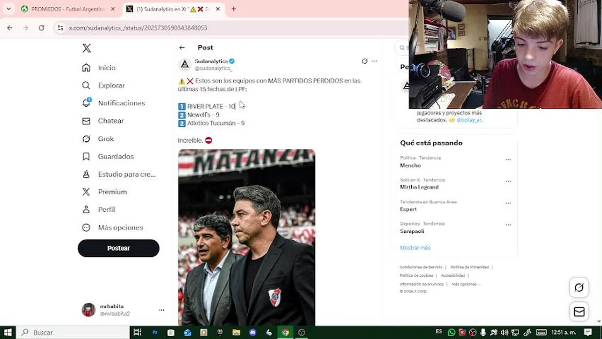Click the Postear button
Screen dimensions: 602x339
[x=119, y=248]
